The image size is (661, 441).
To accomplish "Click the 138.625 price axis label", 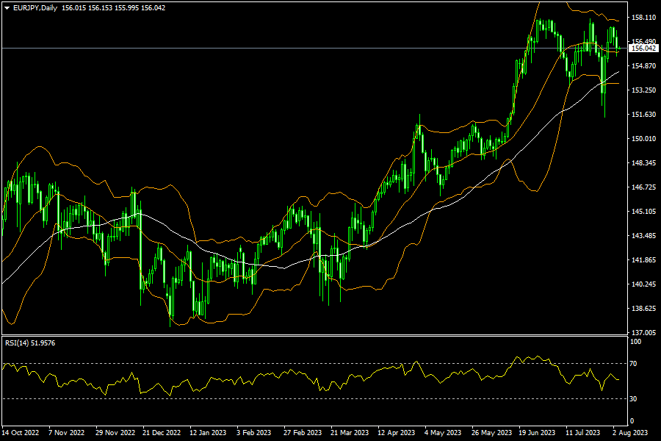I will 643,309.
